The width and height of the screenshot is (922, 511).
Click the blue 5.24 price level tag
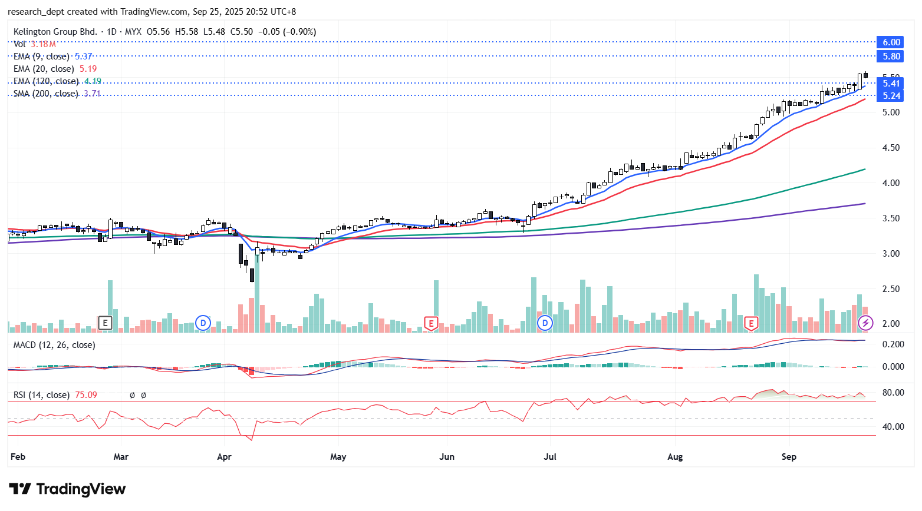tap(891, 96)
